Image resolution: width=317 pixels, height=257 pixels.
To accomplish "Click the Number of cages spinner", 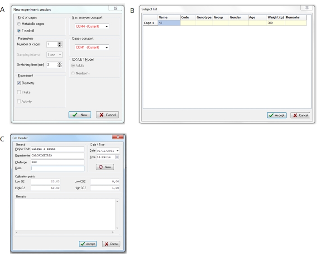I will [x=59, y=44].
